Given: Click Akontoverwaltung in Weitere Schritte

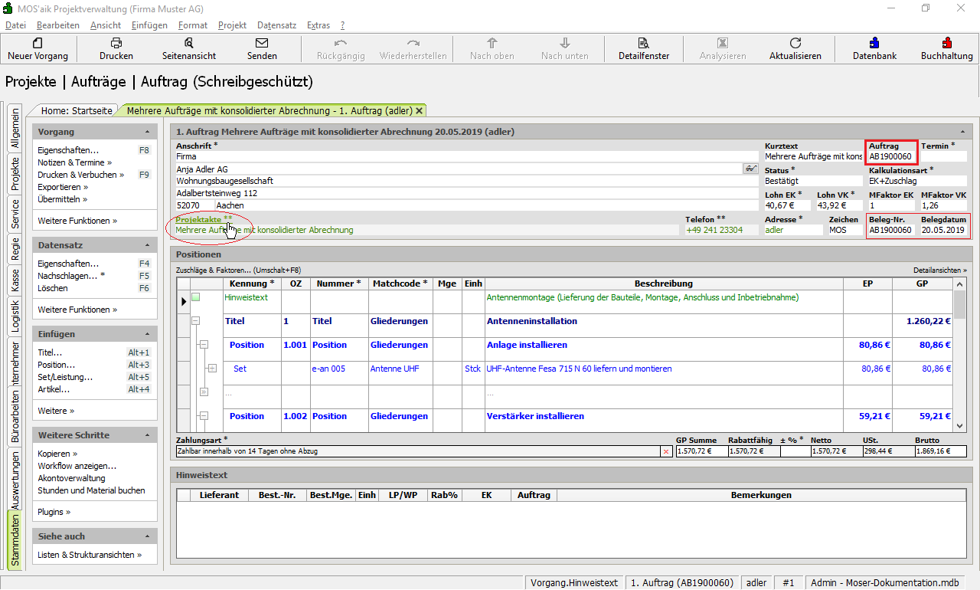Looking at the screenshot, I should 71,478.
